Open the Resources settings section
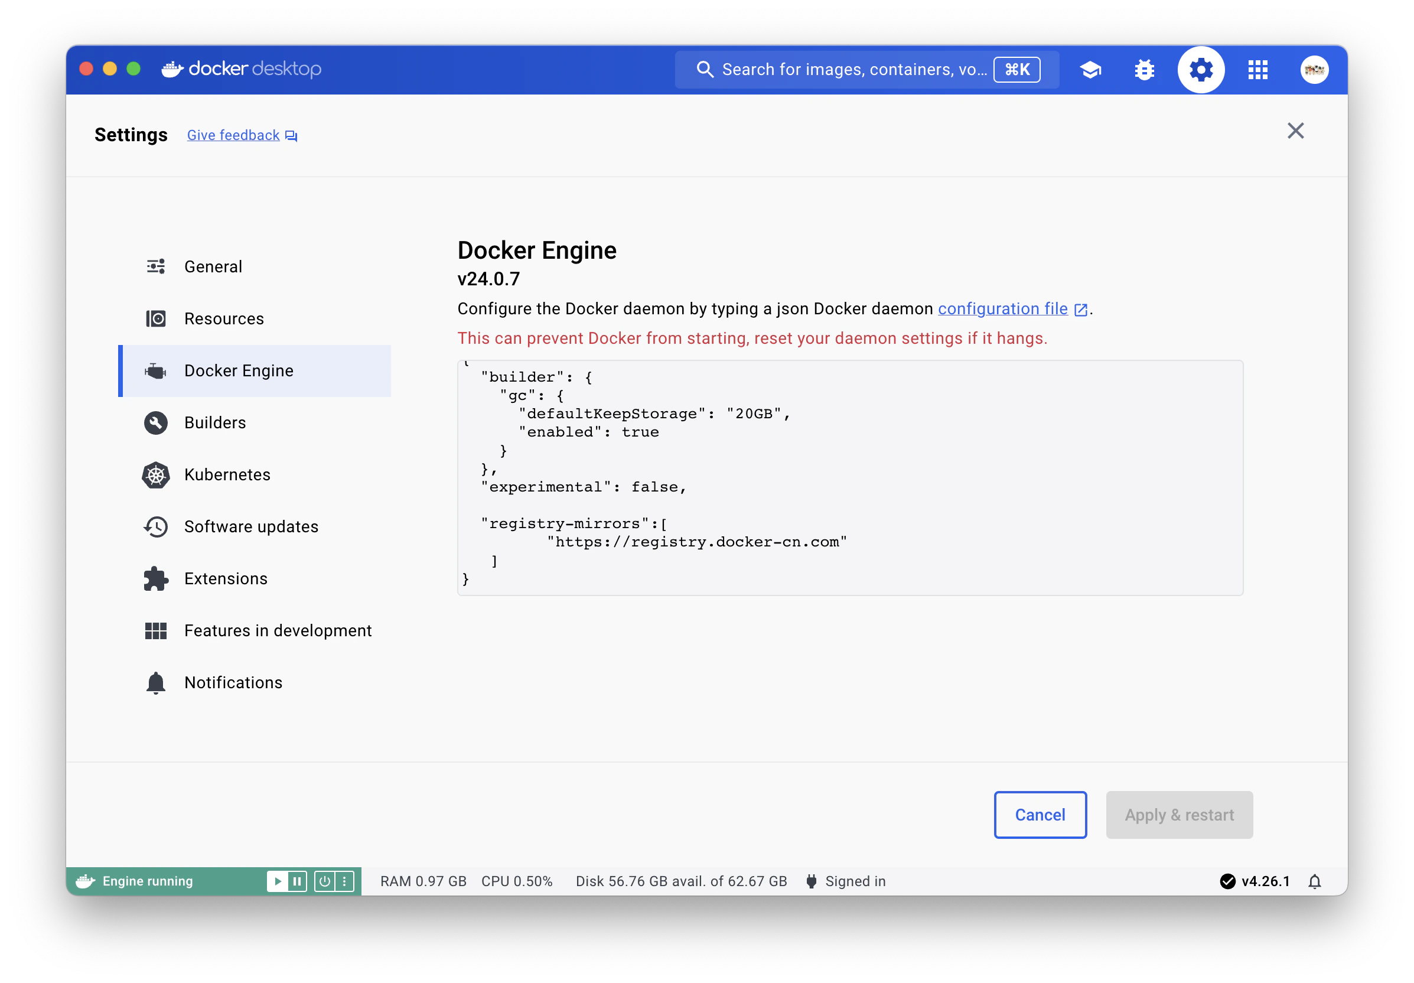The height and width of the screenshot is (983, 1414). coord(223,318)
